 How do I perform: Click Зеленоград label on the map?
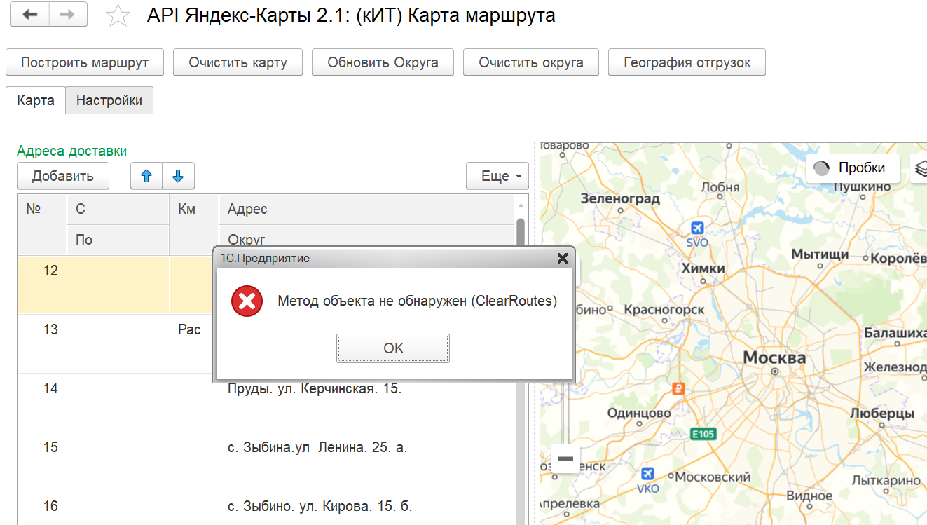pos(620,198)
